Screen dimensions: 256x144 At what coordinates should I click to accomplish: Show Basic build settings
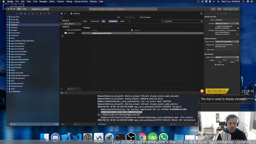pos(85,21)
